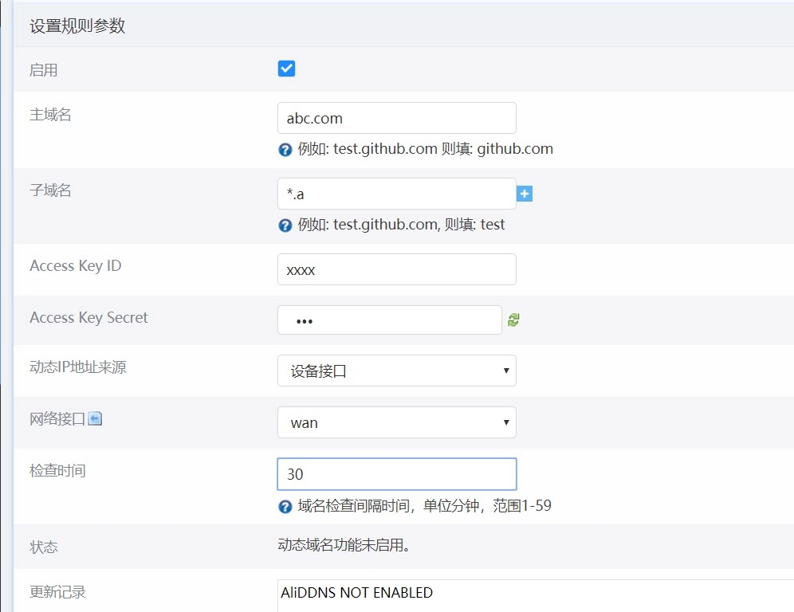Screen dimensions: 794x612
Task: Click the 启用 label text
Action: point(43,70)
